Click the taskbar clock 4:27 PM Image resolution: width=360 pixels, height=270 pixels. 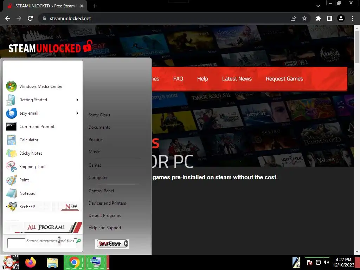point(343,262)
